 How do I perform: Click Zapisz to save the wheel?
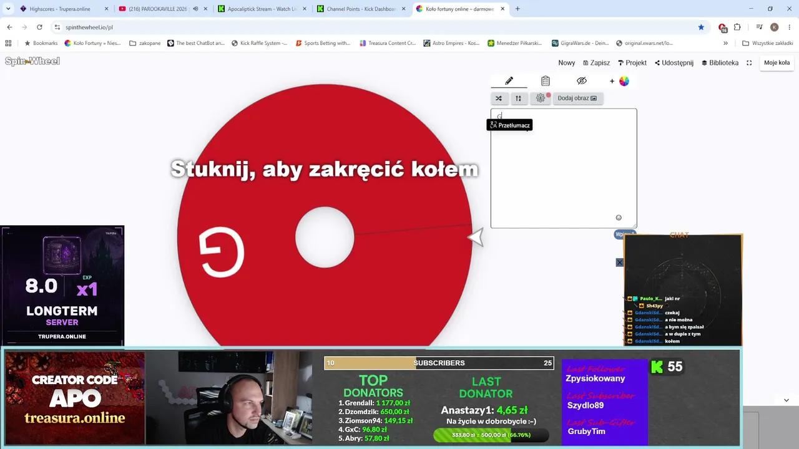(x=596, y=62)
